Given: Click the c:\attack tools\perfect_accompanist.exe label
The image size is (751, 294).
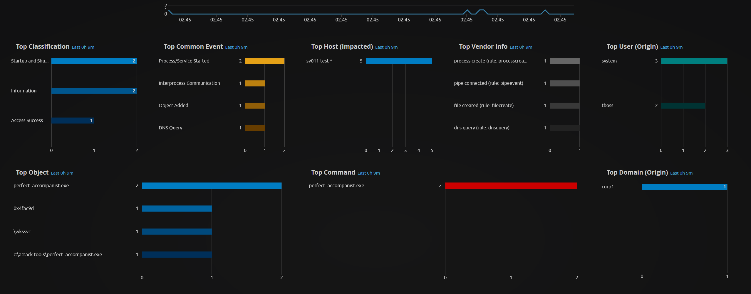Looking at the screenshot, I should pyautogui.click(x=58, y=254).
